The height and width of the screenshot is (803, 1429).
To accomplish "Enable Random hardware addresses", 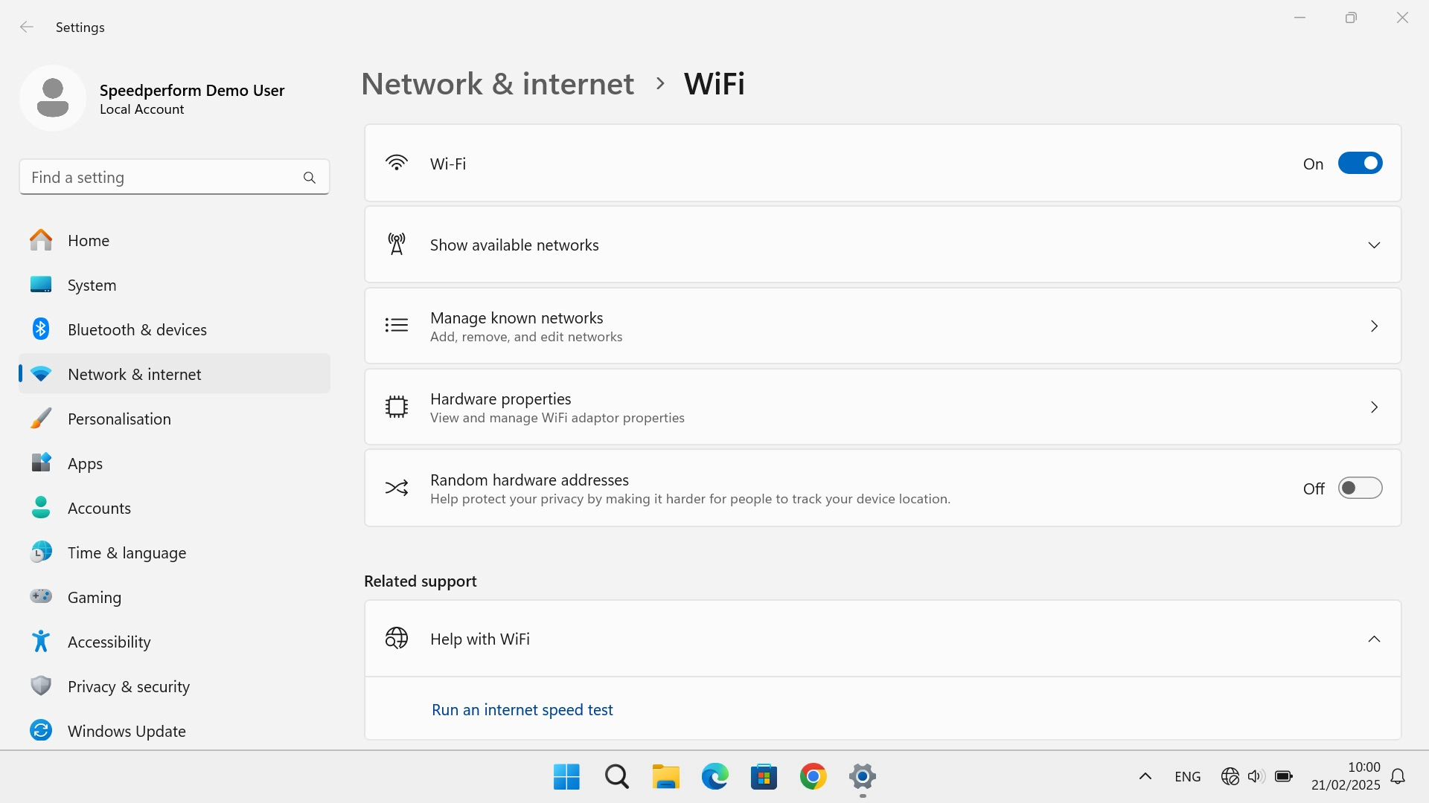I will (x=1360, y=488).
